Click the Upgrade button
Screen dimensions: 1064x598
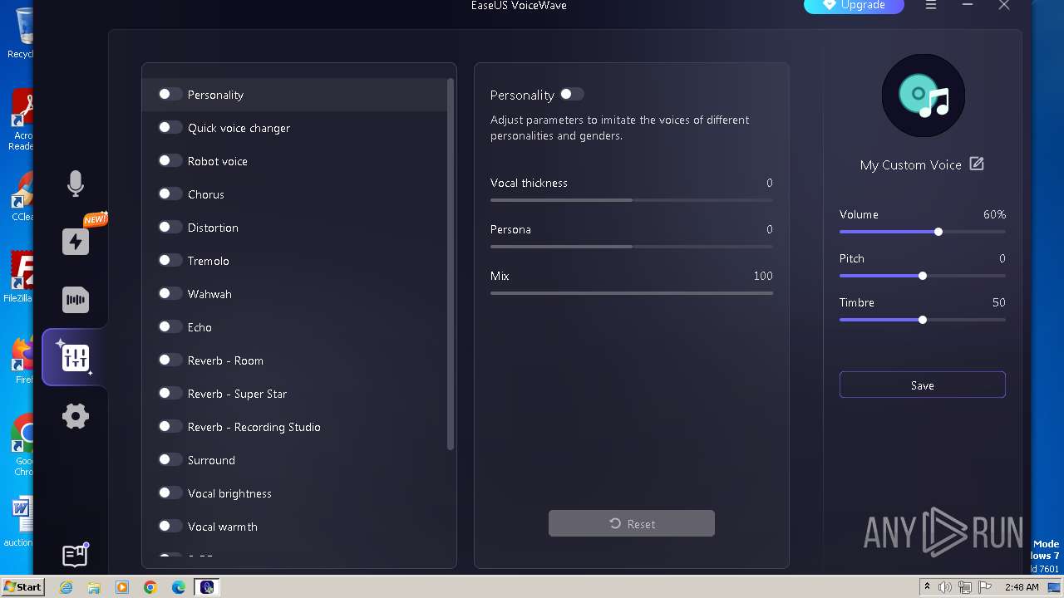(x=854, y=6)
